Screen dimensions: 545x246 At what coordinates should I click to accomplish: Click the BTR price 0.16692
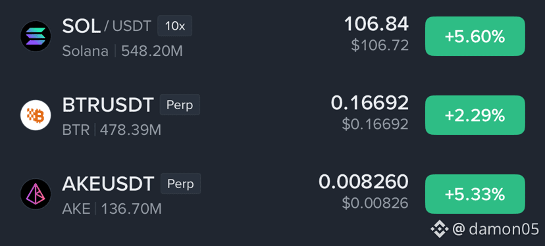pyautogui.click(x=370, y=103)
